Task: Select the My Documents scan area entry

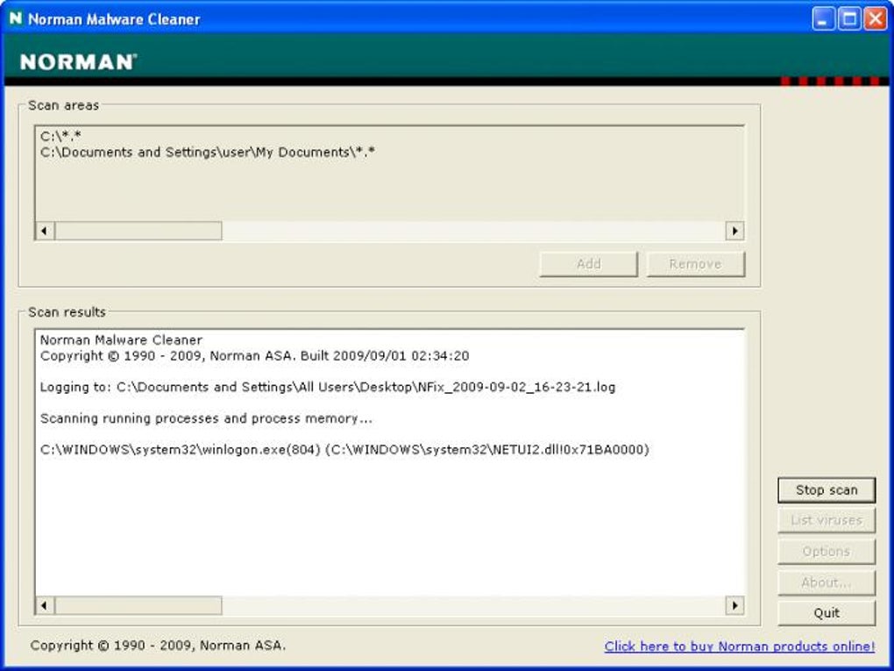Action: click(x=208, y=153)
